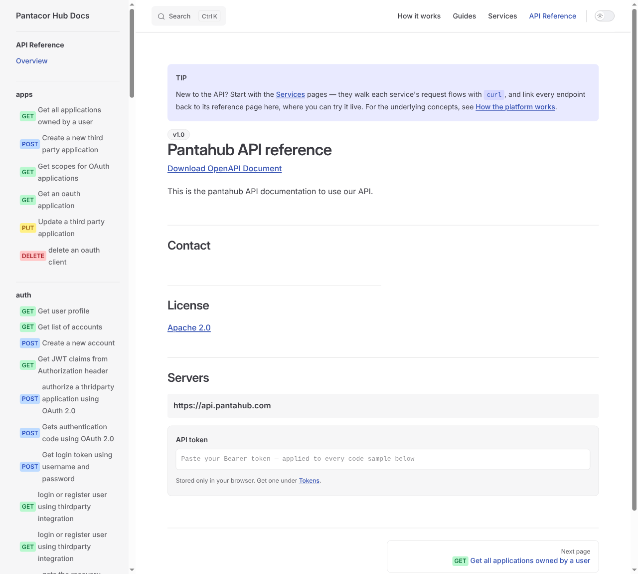This screenshot has height=574, width=638.
Task: Click the Ctrl K shortcut badge
Action: pos(210,16)
